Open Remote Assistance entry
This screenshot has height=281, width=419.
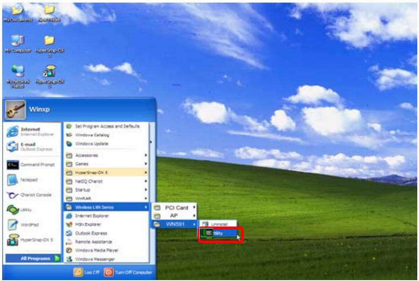coord(106,242)
